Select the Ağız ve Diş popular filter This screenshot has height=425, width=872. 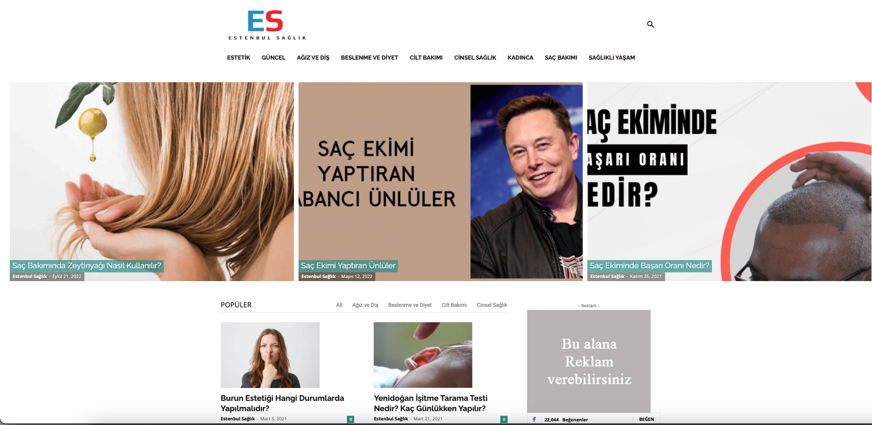(365, 305)
